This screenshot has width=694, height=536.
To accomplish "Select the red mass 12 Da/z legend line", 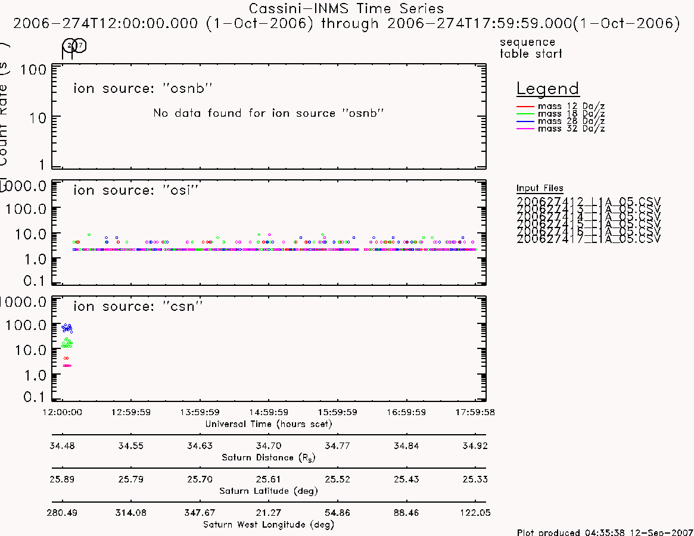I will pos(525,106).
